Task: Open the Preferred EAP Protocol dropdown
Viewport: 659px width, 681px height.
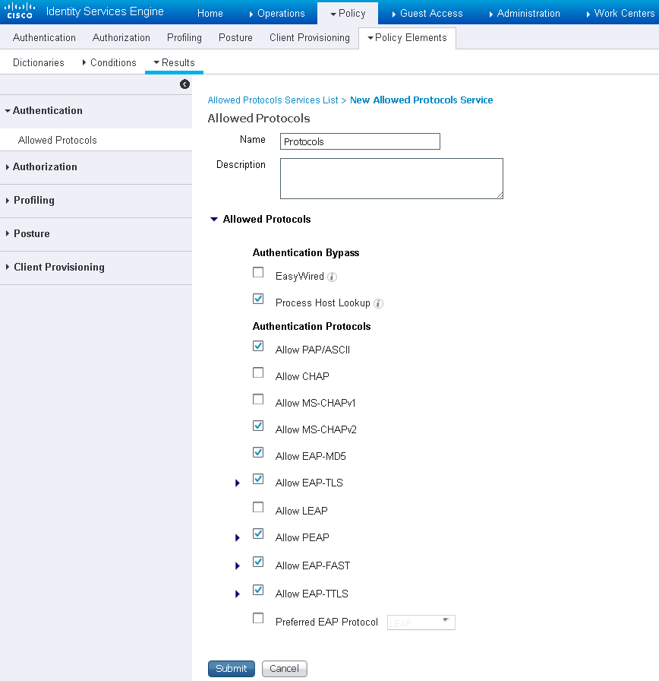Action: [421, 622]
